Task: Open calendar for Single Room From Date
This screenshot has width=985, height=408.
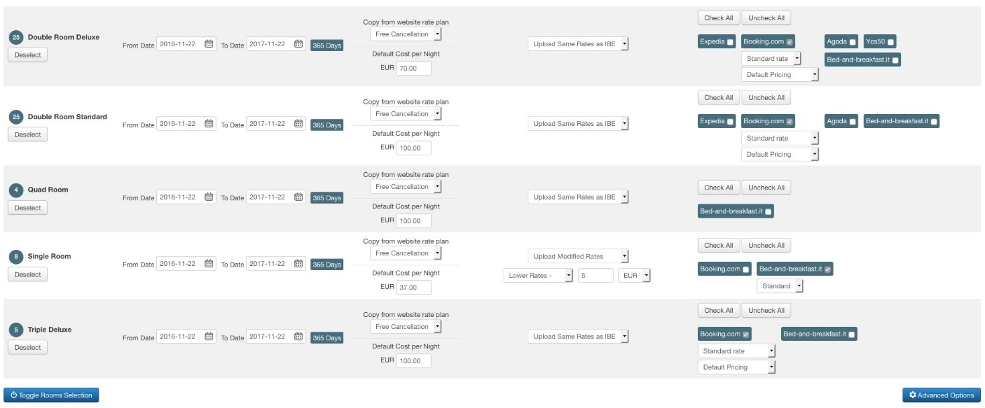Action: [x=209, y=264]
